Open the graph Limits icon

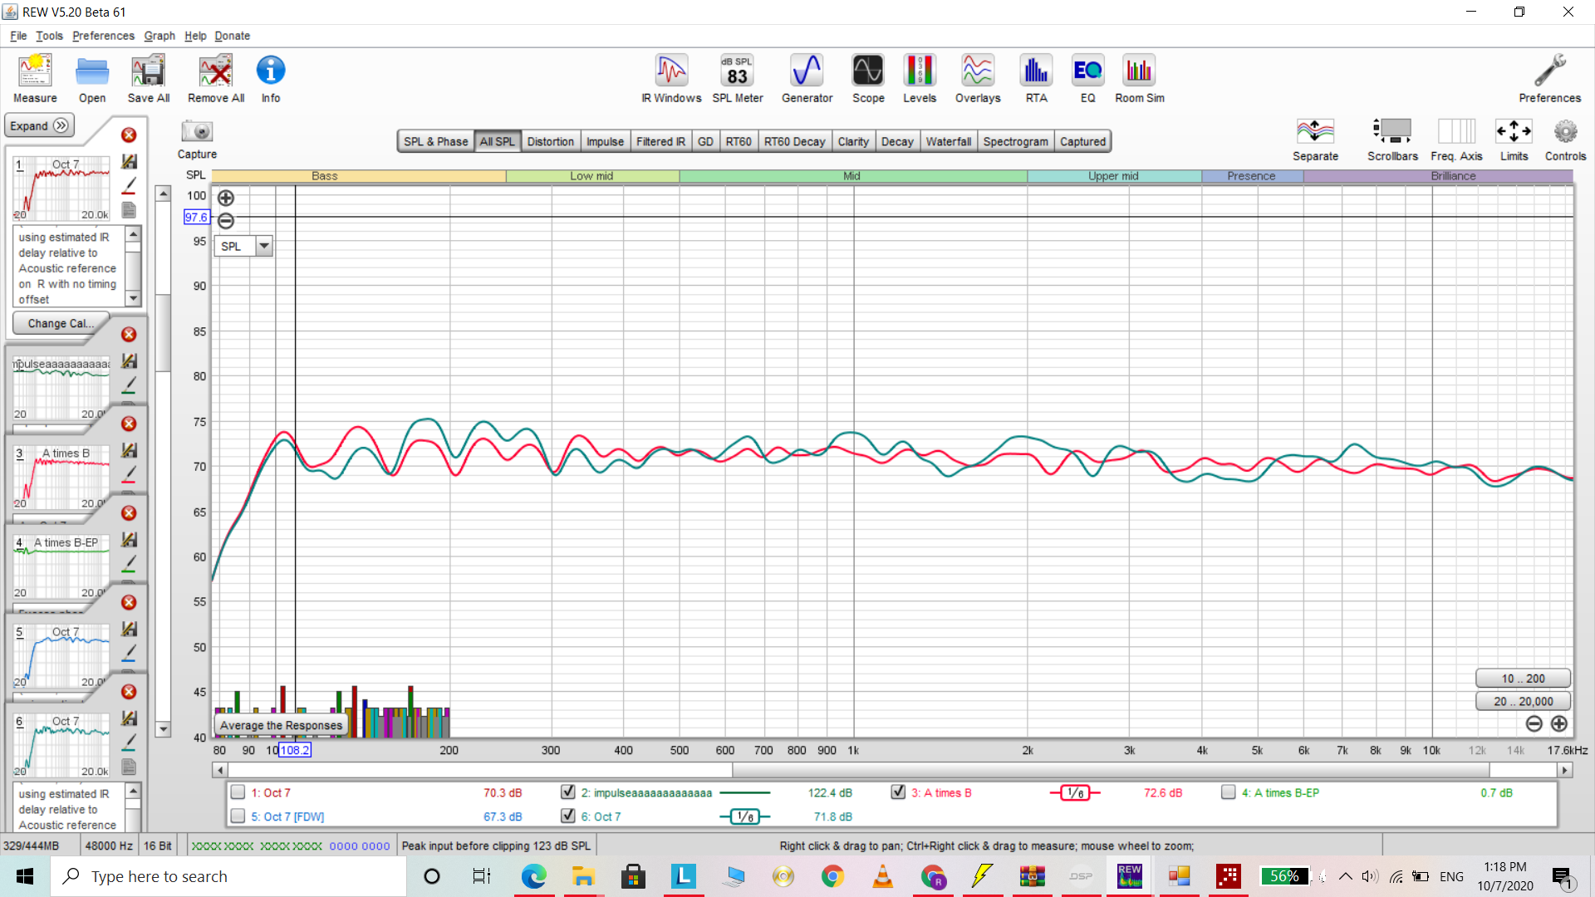pos(1514,131)
